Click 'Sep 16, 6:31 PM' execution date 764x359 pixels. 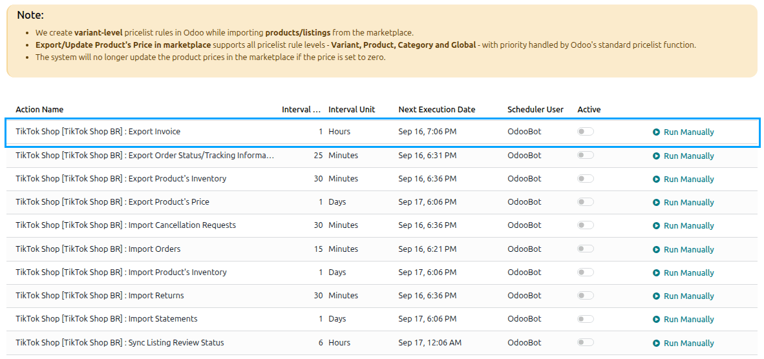point(427,156)
